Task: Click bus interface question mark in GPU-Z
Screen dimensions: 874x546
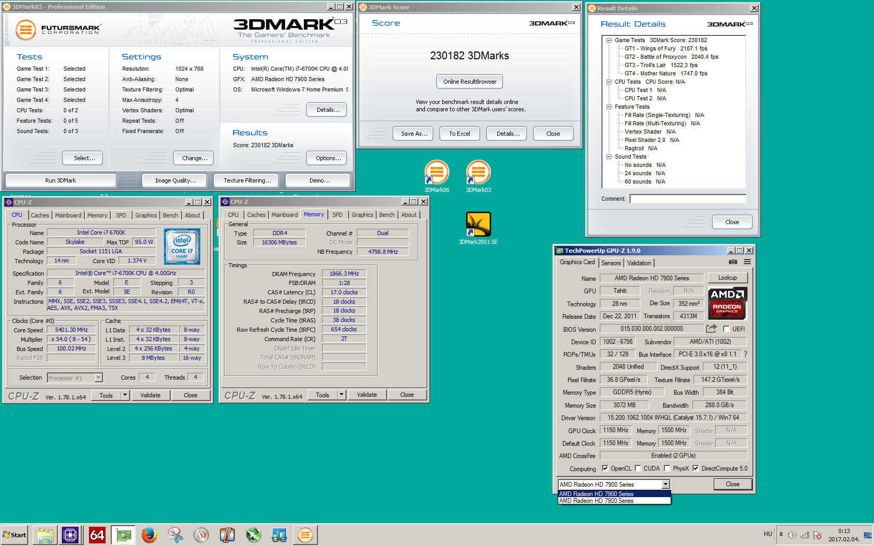Action: 746,354
